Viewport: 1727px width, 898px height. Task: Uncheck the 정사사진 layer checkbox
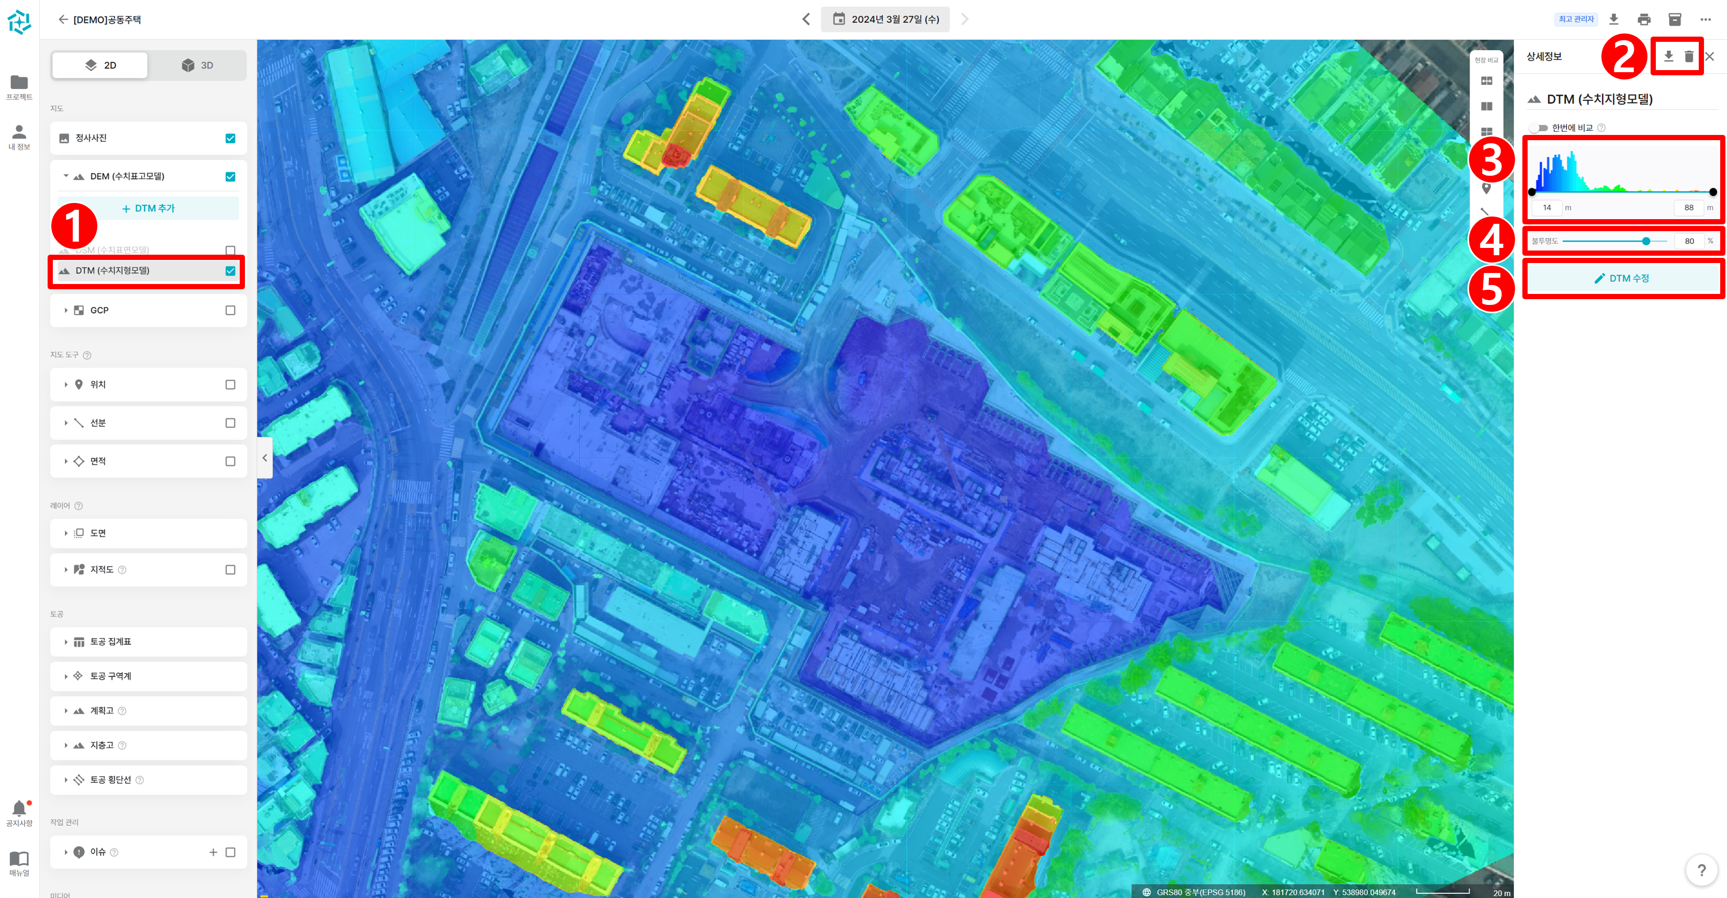230,138
